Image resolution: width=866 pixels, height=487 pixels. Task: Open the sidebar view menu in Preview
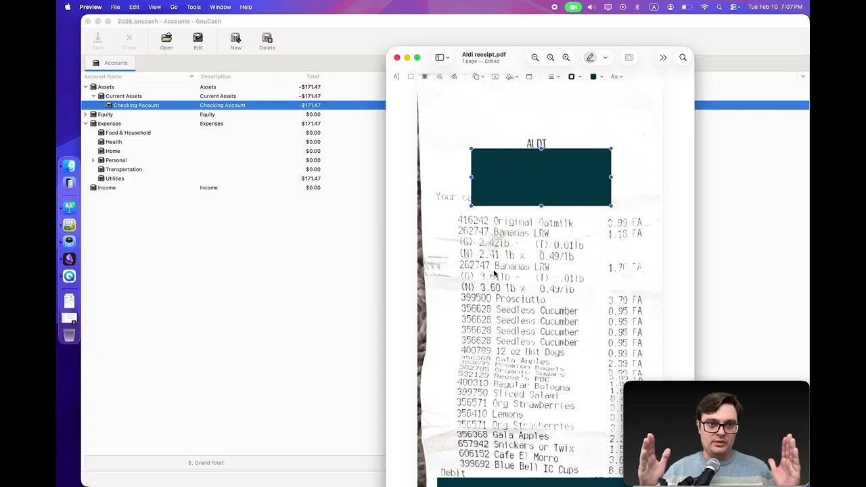442,57
